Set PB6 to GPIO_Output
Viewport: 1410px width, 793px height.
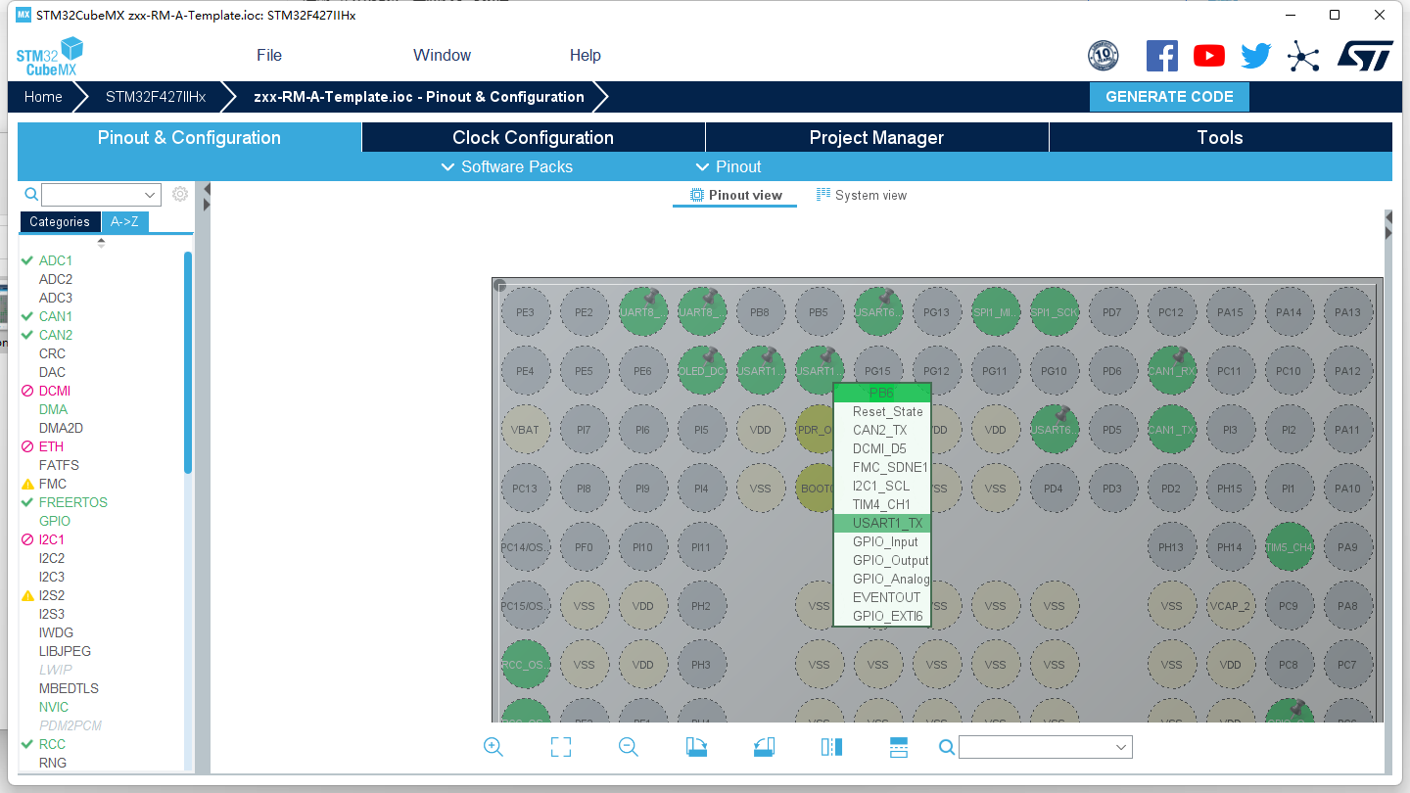tap(881, 560)
